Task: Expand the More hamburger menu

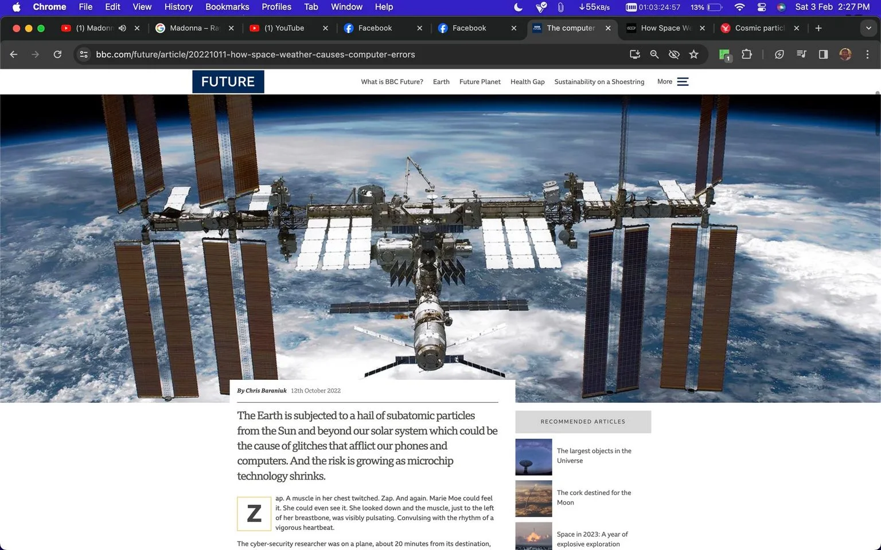Action: [683, 82]
